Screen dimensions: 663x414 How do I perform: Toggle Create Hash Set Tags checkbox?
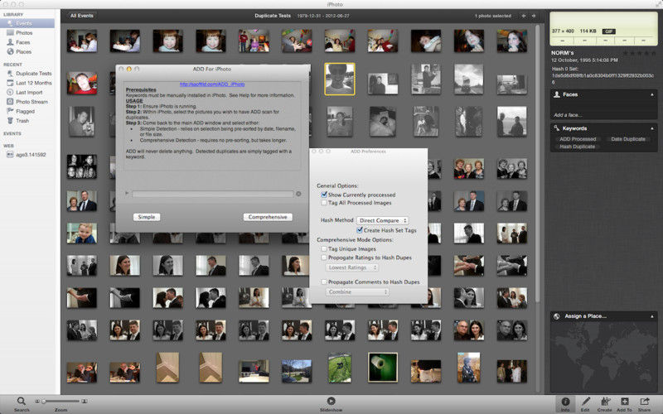[x=360, y=230]
